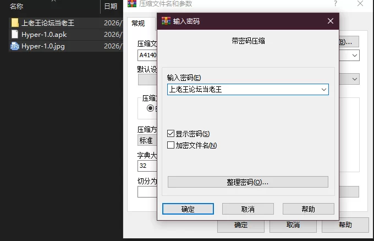The image size is (374, 241).
Task: Sort by the 名称 column header
Action: tap(16, 6)
